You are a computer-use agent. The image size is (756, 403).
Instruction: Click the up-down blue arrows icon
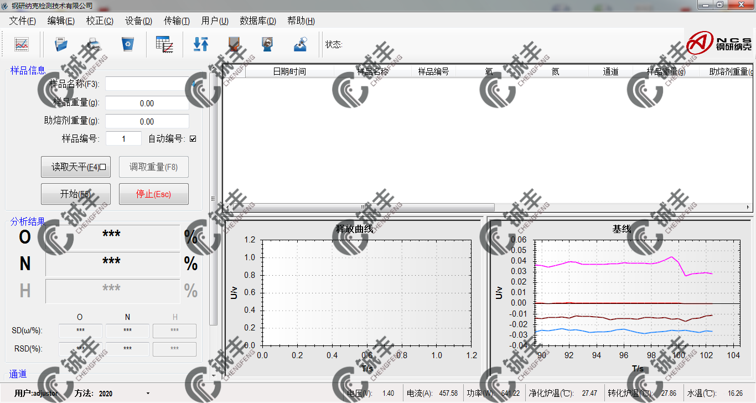click(201, 44)
